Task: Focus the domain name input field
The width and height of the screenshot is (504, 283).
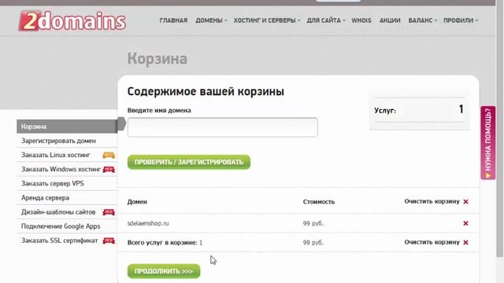Action: [x=222, y=127]
